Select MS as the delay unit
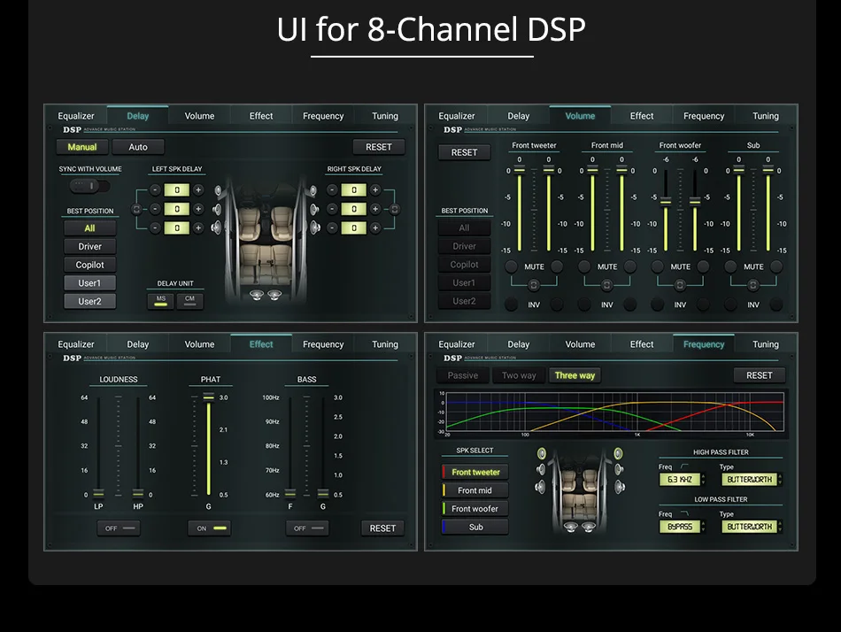This screenshot has height=632, width=841. pyautogui.click(x=161, y=301)
